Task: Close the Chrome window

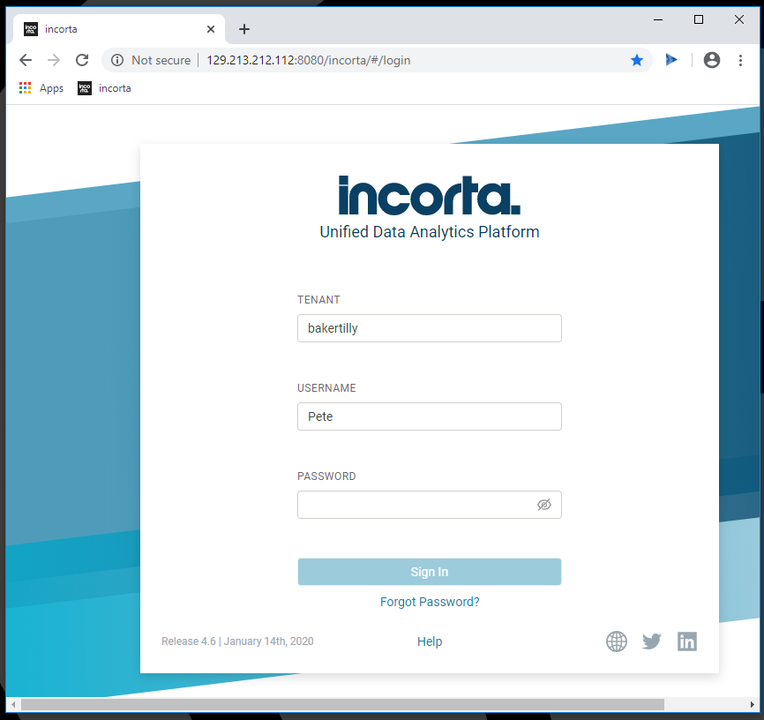Action: [x=738, y=19]
